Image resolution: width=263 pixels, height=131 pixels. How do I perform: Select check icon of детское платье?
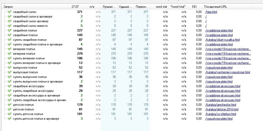(x=10, y=105)
